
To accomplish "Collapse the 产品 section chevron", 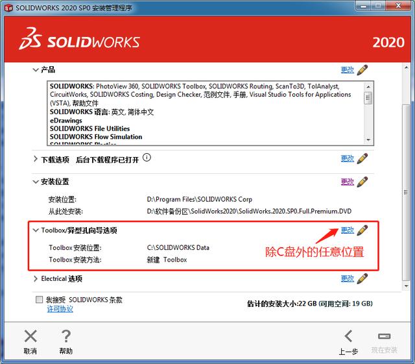I will 36,70.
